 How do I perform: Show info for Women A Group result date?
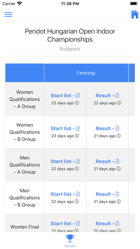pyautogui.click(x=119, y=103)
